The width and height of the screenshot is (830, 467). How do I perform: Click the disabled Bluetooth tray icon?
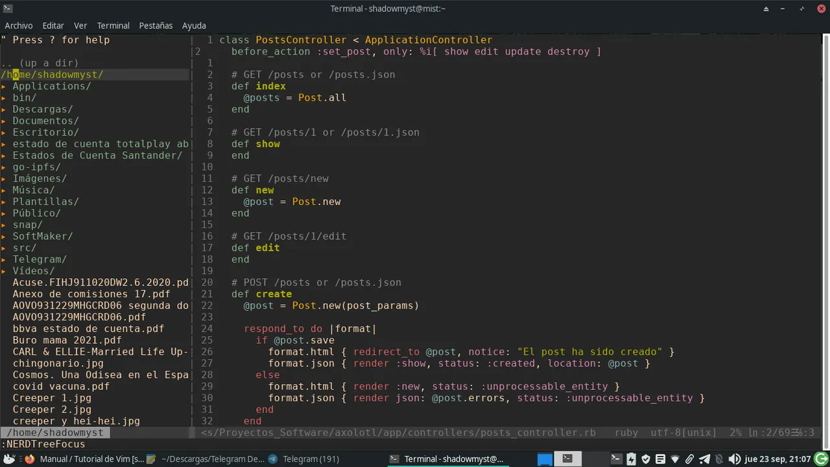click(x=720, y=459)
